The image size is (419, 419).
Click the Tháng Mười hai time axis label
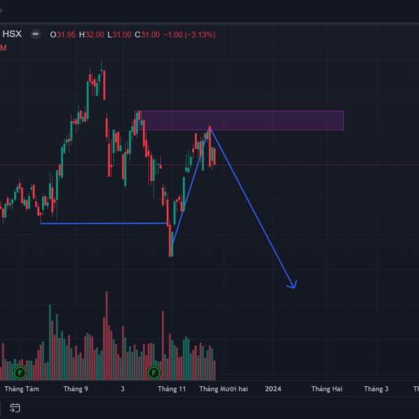(223, 389)
